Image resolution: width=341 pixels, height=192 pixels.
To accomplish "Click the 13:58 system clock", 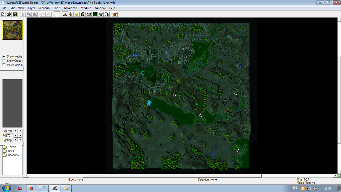I will point(328,188).
